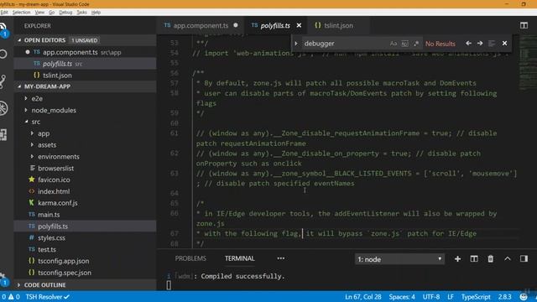Open app.component.ts in Open Editors list
The width and height of the screenshot is (537, 302).
tap(85, 52)
